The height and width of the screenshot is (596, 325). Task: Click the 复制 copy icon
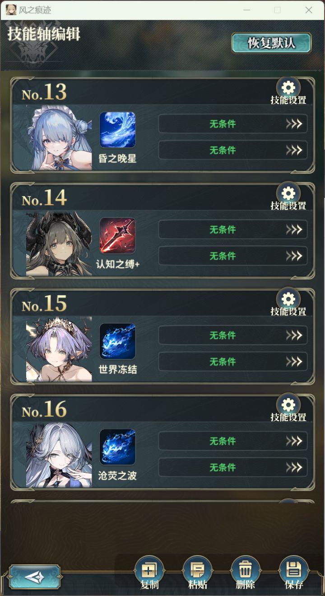point(149,570)
